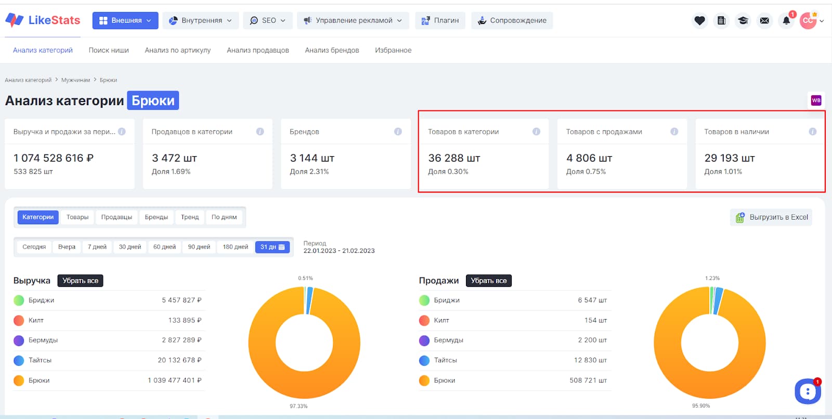Select the 90 дней period
Image resolution: width=832 pixels, height=419 pixels.
[199, 247]
